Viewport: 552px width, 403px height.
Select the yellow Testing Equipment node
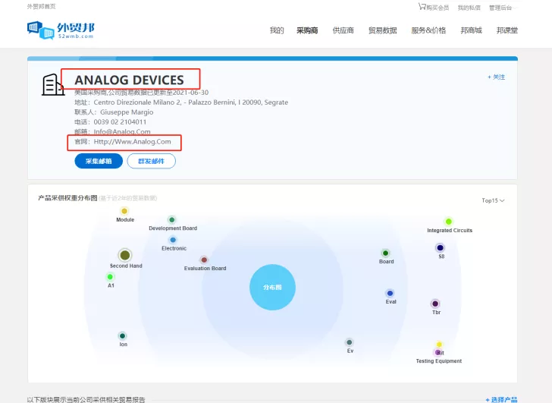pos(439,344)
